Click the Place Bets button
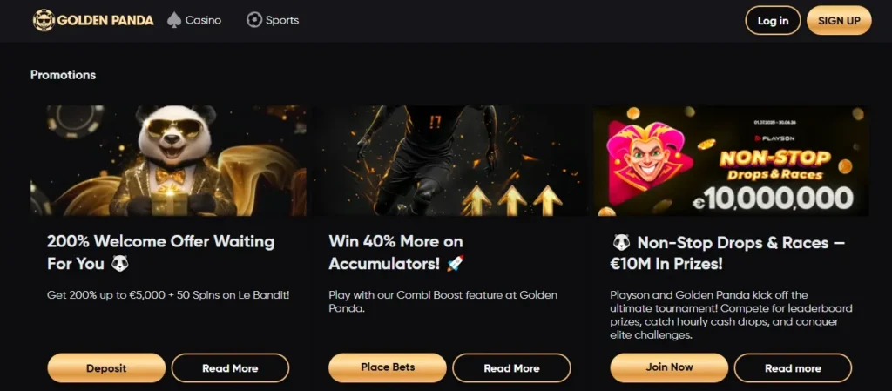892x391 pixels. point(388,367)
